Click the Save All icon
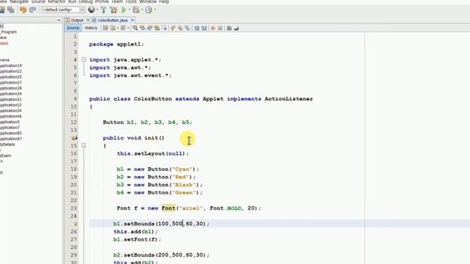 point(11,10)
